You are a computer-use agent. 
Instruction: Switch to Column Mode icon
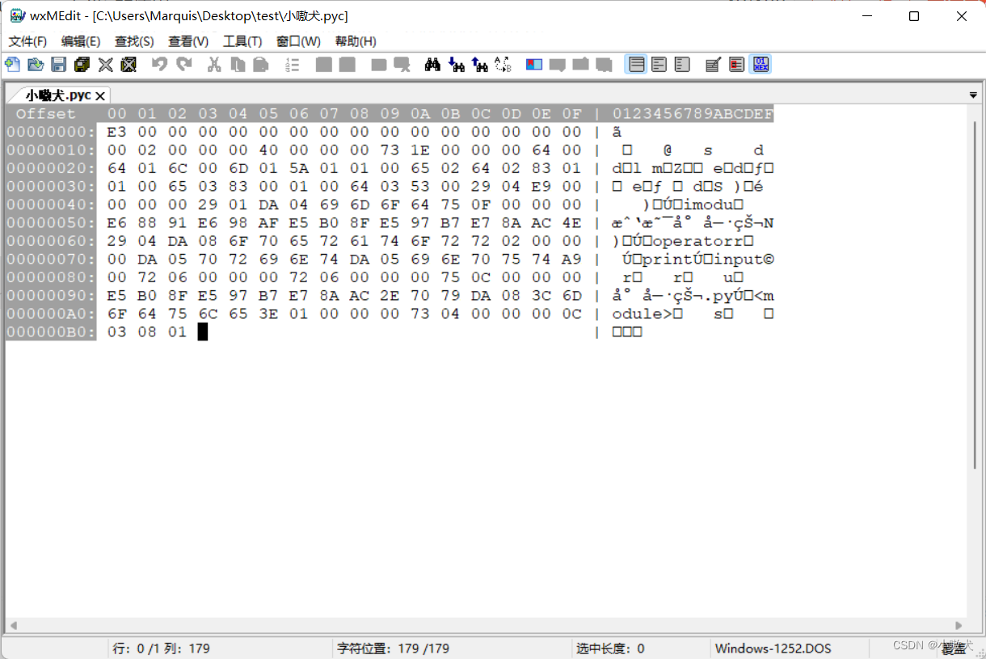pyautogui.click(x=736, y=65)
